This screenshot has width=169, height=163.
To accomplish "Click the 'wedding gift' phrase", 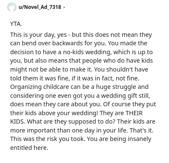I will [119, 96].
